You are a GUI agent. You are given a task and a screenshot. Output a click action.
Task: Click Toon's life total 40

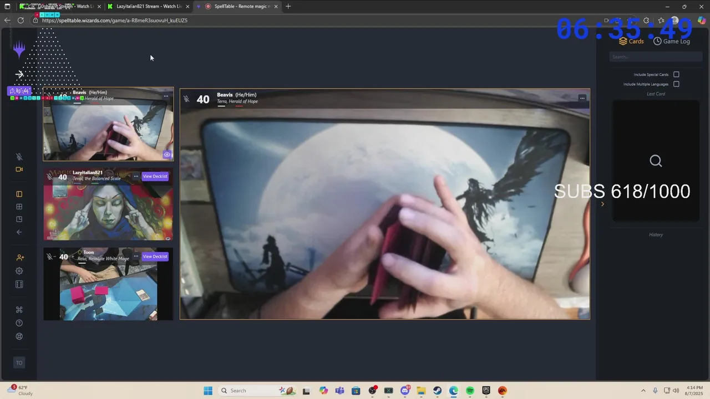63,257
